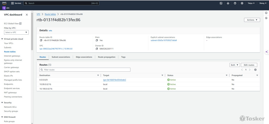Open the Tokyo region selector

(x=251, y=3)
